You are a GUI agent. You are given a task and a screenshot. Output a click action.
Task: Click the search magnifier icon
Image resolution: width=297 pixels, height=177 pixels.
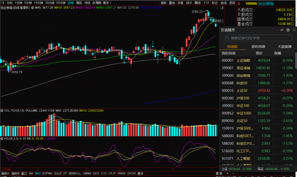[x=228, y=38]
